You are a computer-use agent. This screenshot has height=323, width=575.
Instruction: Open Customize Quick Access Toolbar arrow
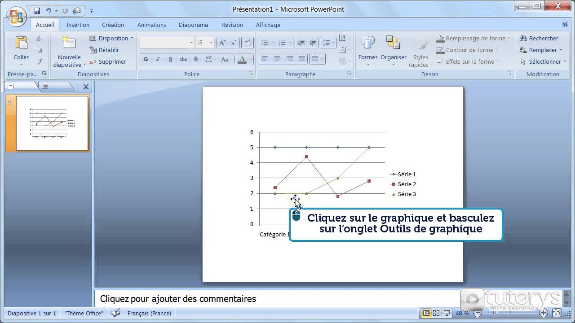tap(92, 11)
